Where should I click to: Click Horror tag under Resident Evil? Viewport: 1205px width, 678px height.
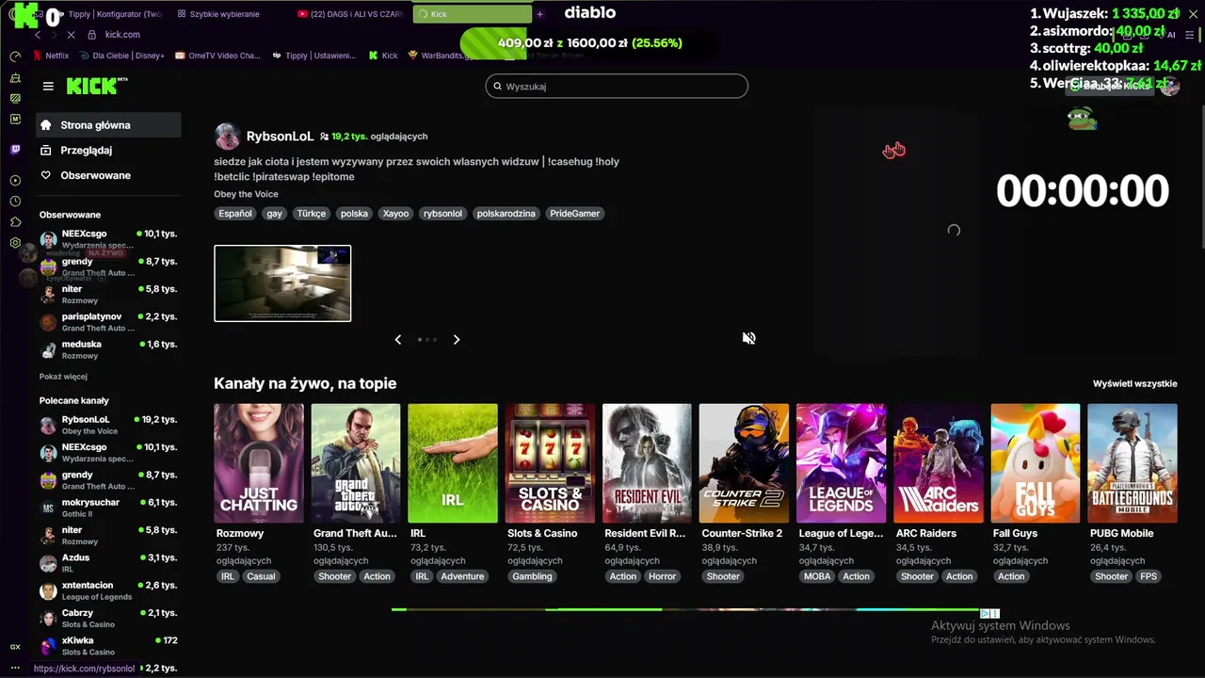662,576
